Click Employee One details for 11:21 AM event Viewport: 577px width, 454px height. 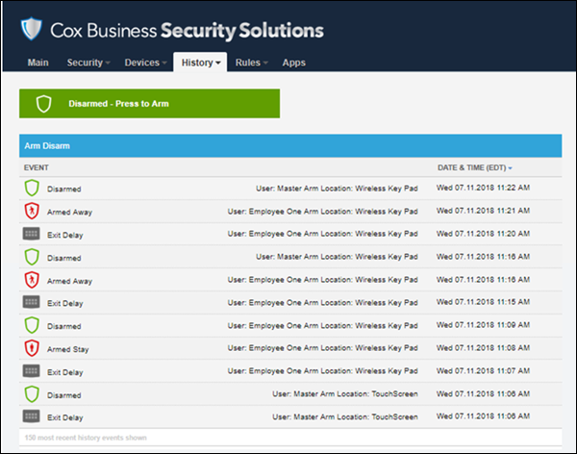point(322,212)
